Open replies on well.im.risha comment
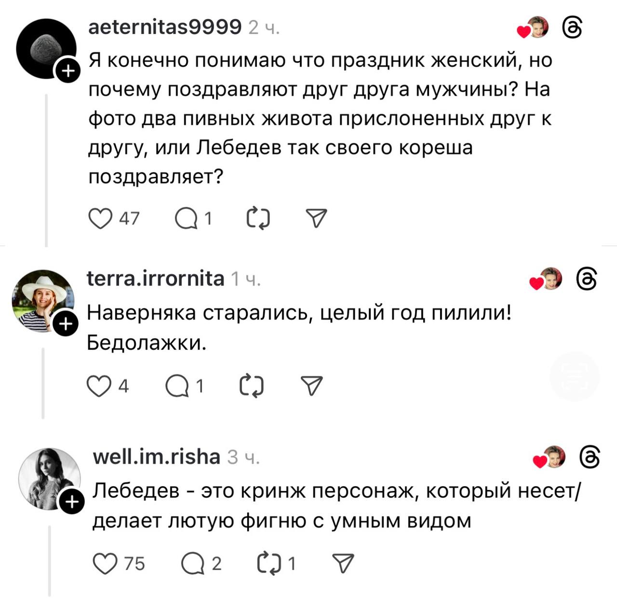Image resolution: width=617 pixels, height=598 pixels. coord(193,563)
